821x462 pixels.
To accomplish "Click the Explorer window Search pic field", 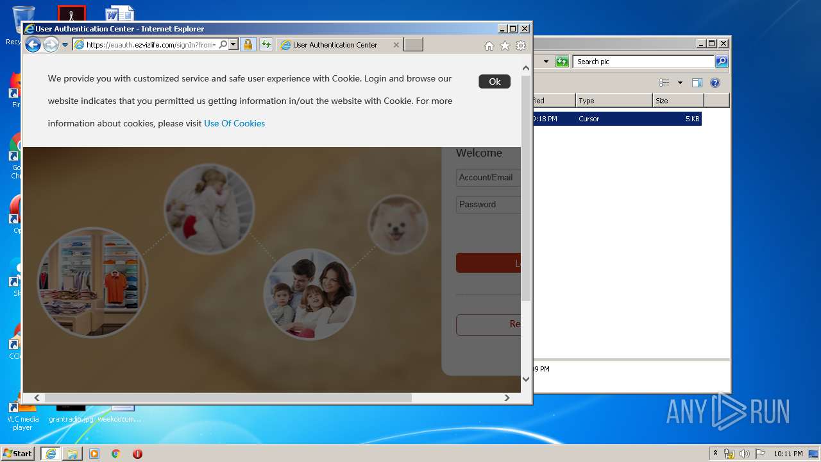I will point(643,62).
